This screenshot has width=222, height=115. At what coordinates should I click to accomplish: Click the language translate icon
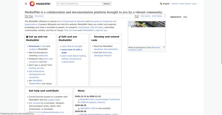click(161, 4)
